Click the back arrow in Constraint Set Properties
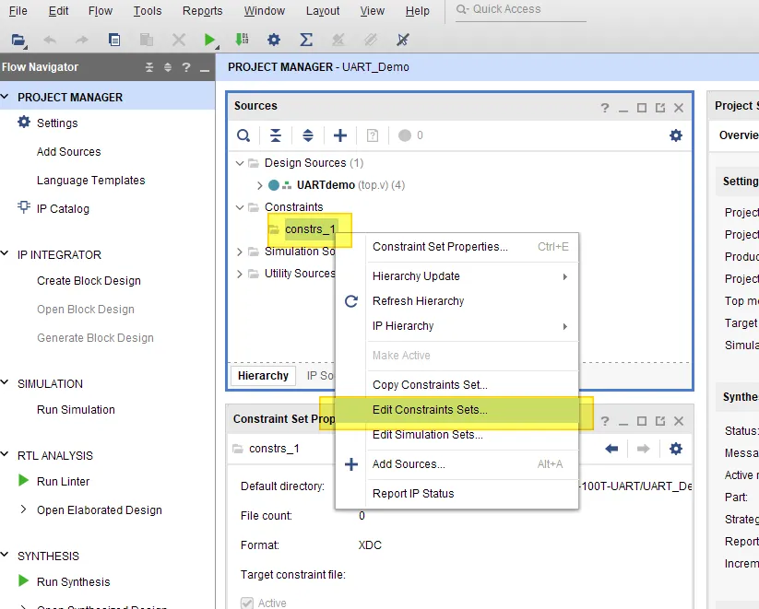This screenshot has height=609, width=759. (611, 449)
